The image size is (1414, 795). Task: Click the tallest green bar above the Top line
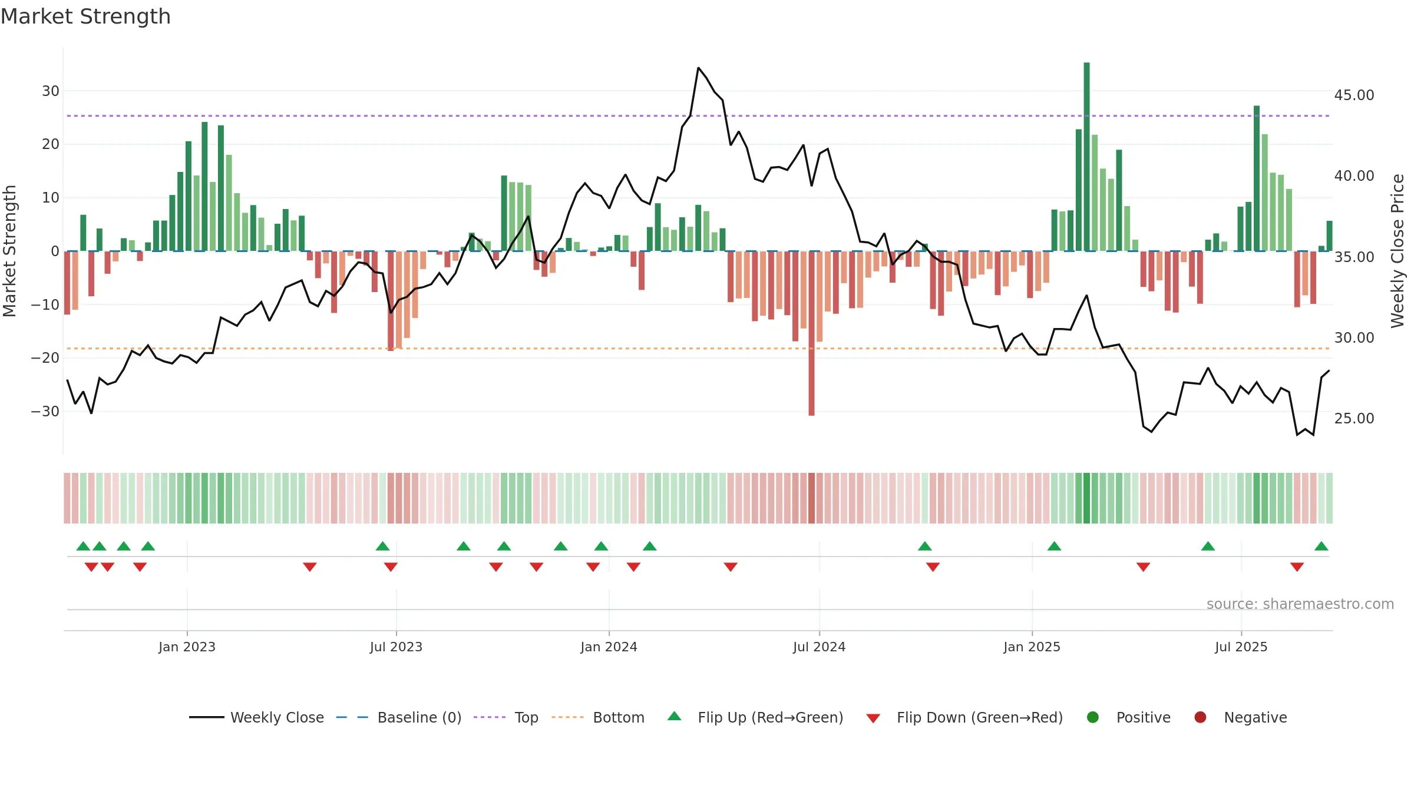[1086, 157]
